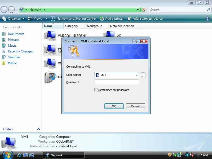Stop loading with the red X button
The width and height of the screenshot is (212, 159).
click(143, 10)
